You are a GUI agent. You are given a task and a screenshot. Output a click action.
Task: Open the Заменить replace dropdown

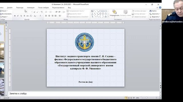tap(155, 14)
